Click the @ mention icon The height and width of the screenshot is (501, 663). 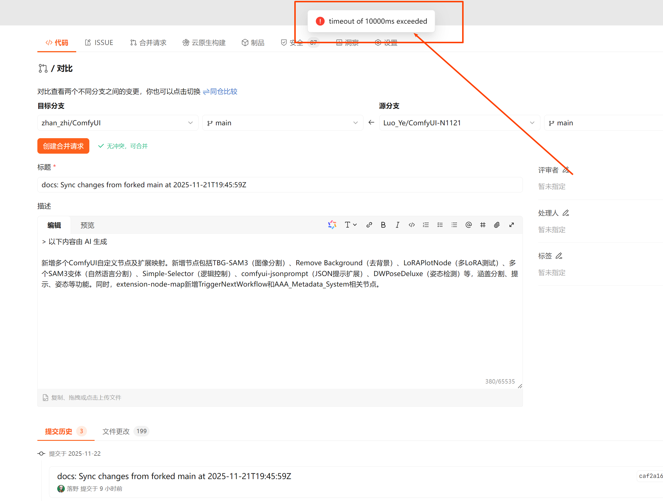(x=469, y=225)
